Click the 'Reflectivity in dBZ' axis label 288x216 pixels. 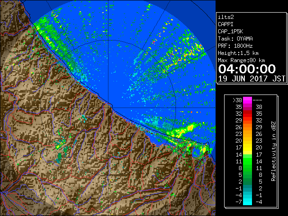pyautogui.click(x=274, y=151)
